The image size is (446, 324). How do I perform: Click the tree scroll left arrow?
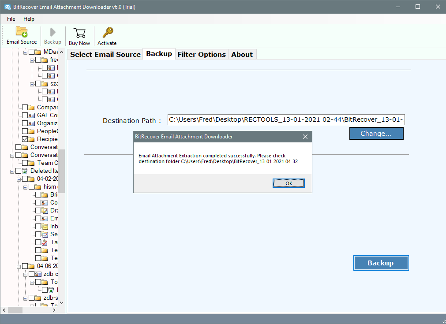click(4, 310)
